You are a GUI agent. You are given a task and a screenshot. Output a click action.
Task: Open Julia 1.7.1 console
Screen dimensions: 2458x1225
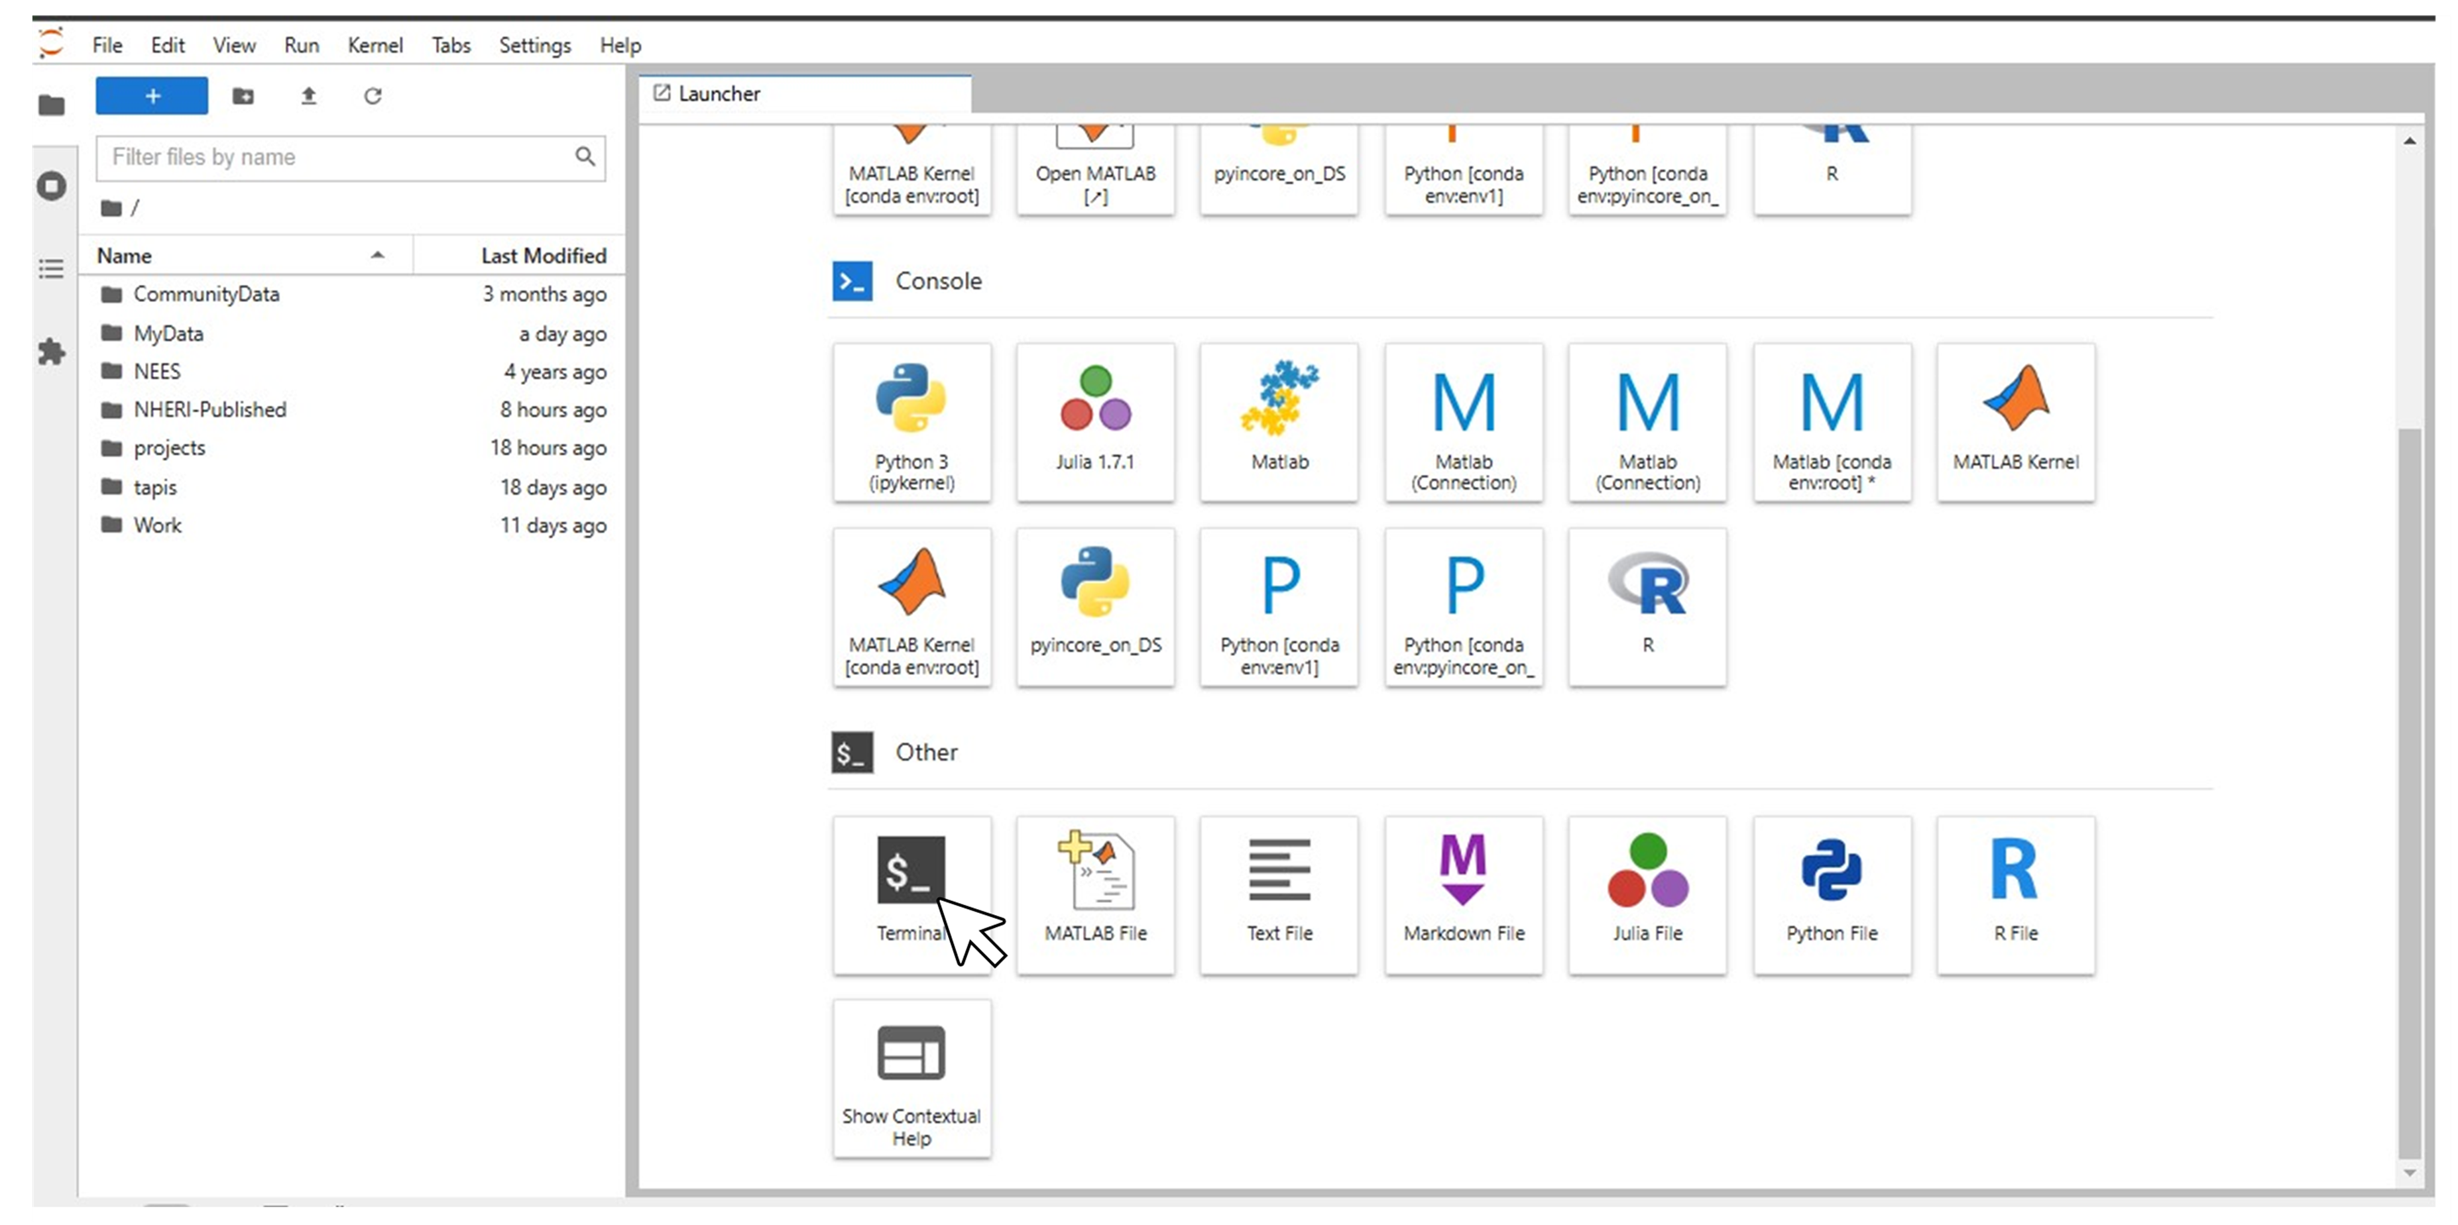pos(1094,421)
